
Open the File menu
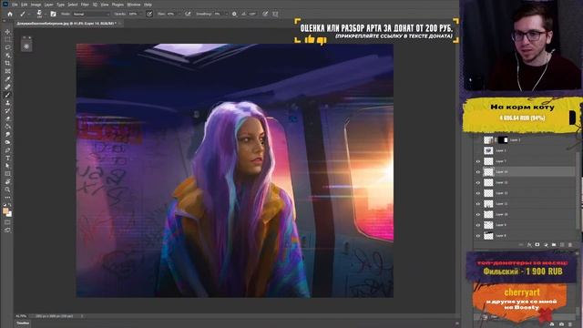point(15,5)
